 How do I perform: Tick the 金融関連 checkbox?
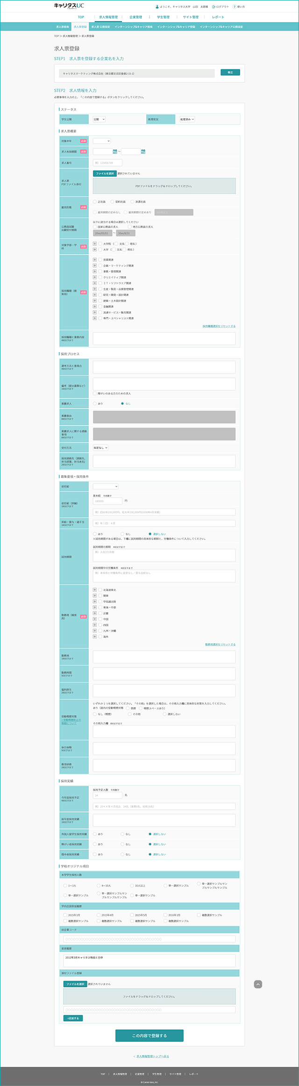[x=100, y=306]
